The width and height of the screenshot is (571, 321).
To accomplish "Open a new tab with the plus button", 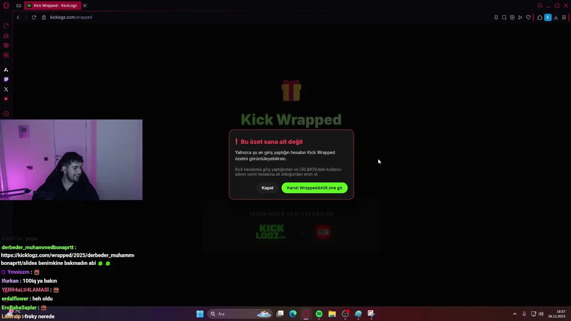I will (85, 6).
